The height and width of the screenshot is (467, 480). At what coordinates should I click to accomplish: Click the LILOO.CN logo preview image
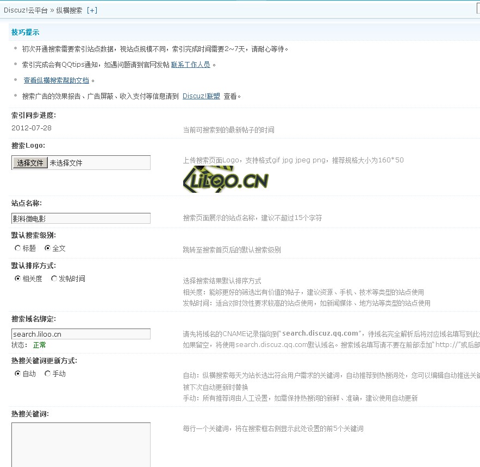(x=226, y=180)
